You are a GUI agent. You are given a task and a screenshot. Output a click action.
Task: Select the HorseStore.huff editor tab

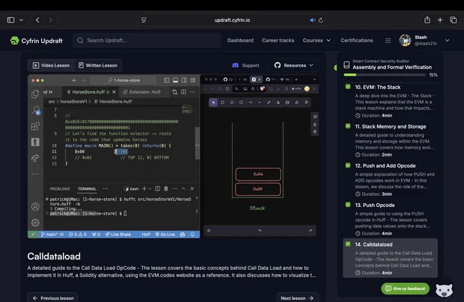coord(91,92)
